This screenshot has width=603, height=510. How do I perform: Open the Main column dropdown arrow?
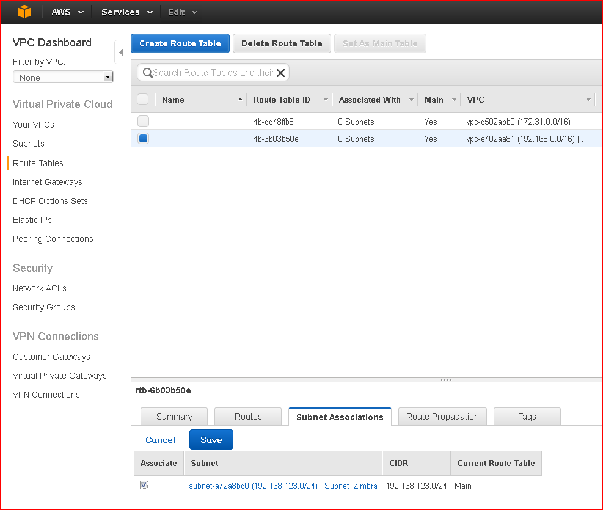tap(454, 100)
